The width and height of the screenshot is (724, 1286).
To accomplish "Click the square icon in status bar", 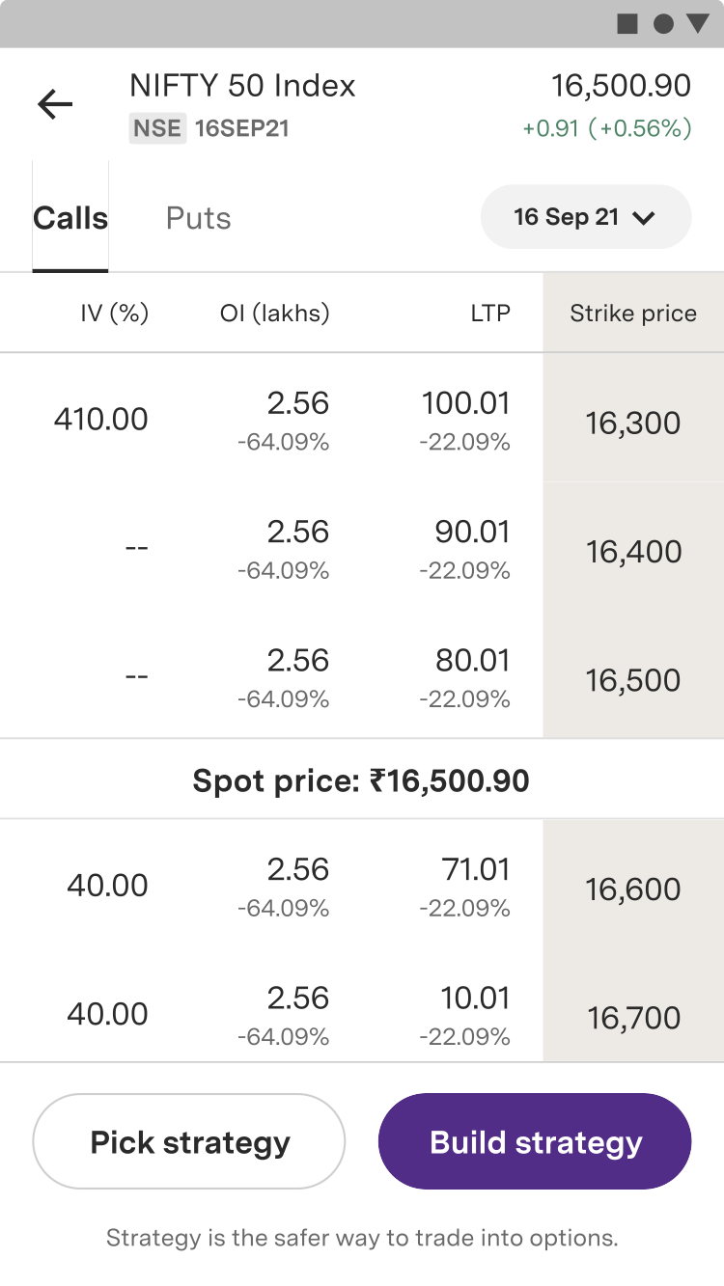I will tap(627, 24).
